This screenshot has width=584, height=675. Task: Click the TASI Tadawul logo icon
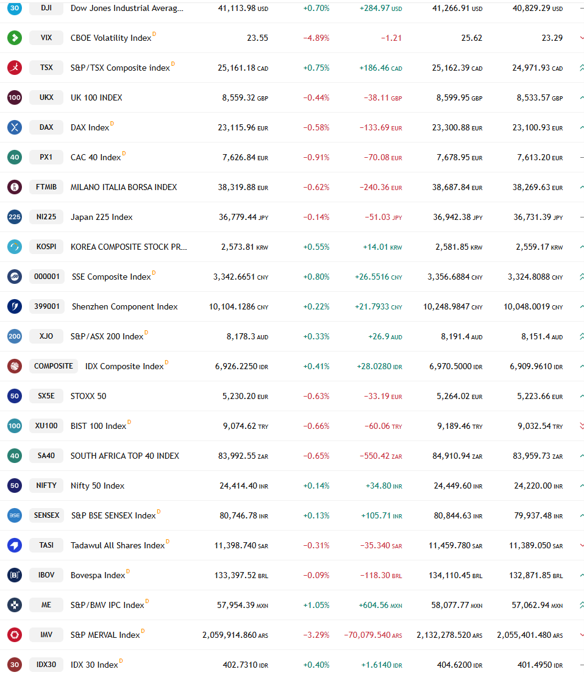point(15,545)
